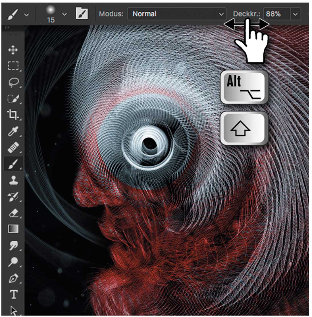Select the Gradient tool
This screenshot has height=317, width=312.
(13, 229)
